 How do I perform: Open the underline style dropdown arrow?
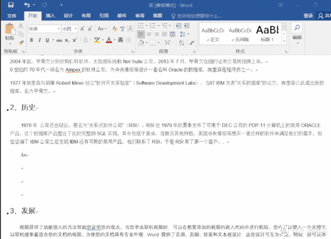(53, 40)
